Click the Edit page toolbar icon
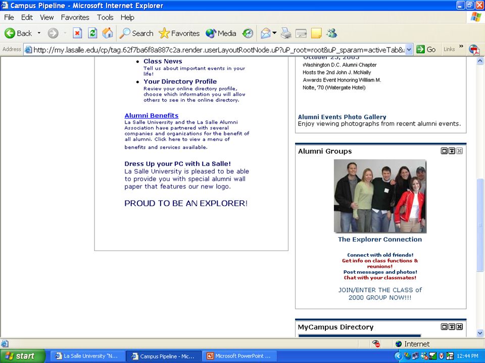485x363 pixels. click(x=301, y=33)
